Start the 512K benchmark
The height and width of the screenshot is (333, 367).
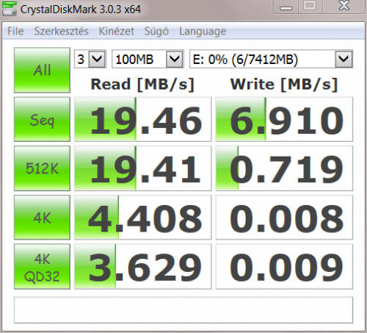click(42, 168)
